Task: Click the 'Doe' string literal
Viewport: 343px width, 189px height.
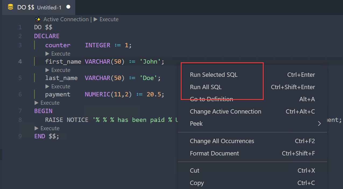Action: click(148, 78)
